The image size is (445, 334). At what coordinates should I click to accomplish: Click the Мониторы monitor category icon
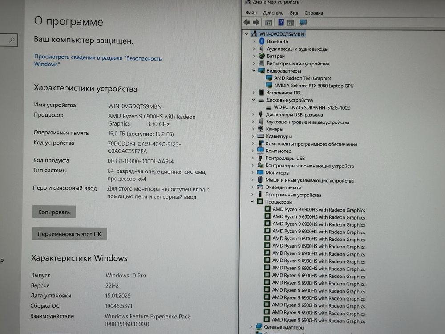(x=260, y=172)
